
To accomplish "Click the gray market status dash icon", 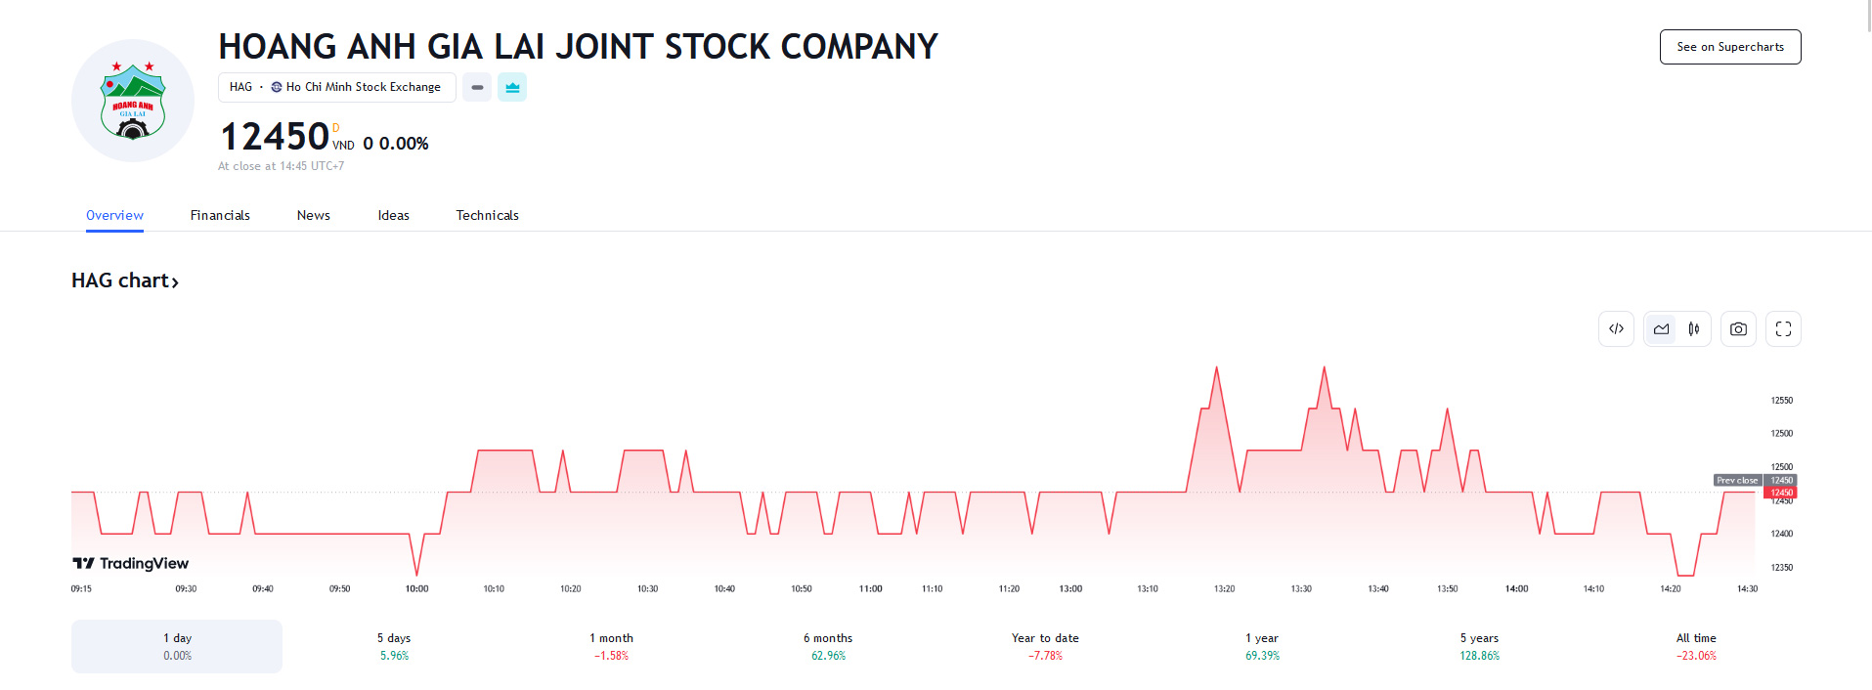I will click(477, 87).
